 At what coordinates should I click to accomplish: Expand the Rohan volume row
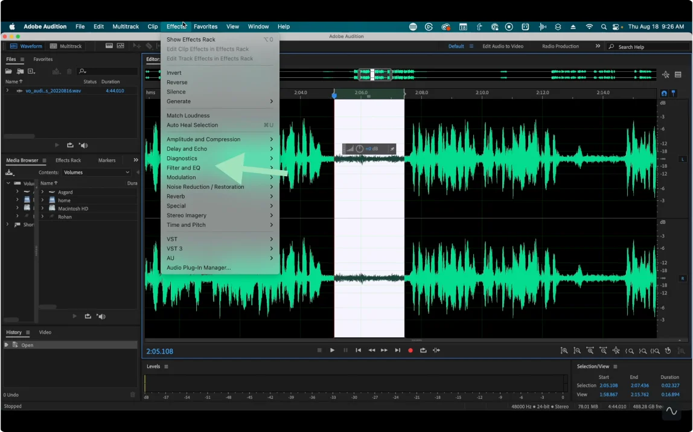coord(42,217)
